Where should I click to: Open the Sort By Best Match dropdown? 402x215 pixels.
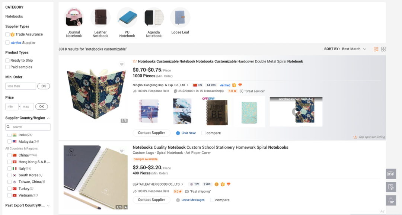point(354,49)
